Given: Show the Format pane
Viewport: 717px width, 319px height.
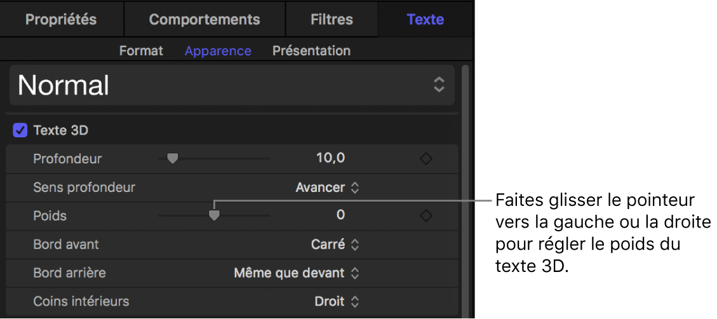Looking at the screenshot, I should [x=141, y=51].
